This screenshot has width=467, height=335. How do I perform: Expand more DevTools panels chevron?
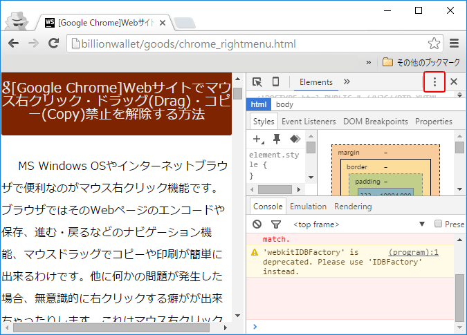[347, 82]
